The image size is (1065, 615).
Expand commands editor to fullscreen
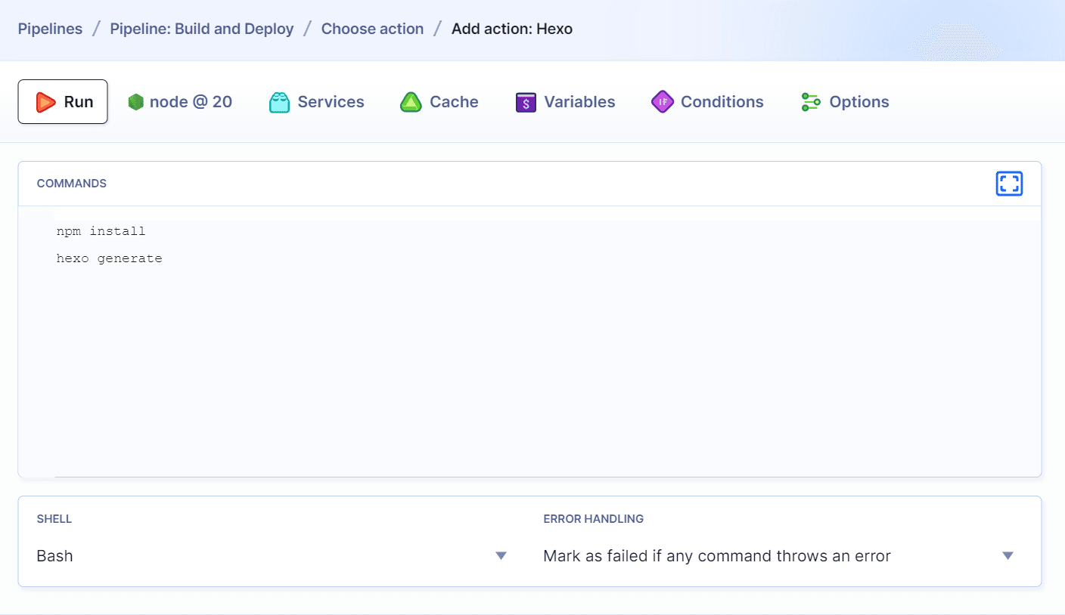pos(1009,184)
